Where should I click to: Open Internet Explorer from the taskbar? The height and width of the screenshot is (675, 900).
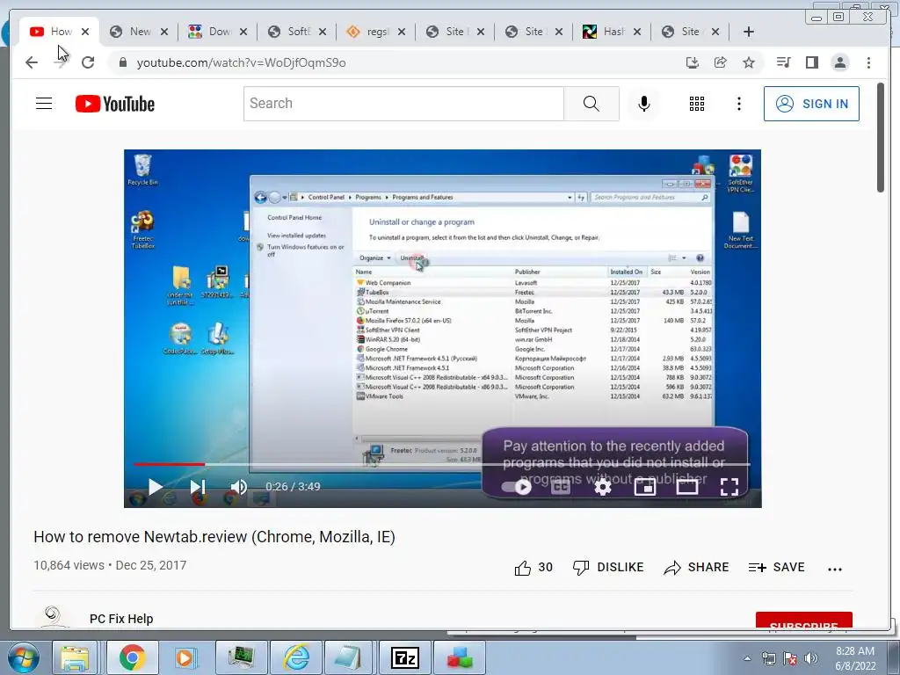(x=296, y=657)
